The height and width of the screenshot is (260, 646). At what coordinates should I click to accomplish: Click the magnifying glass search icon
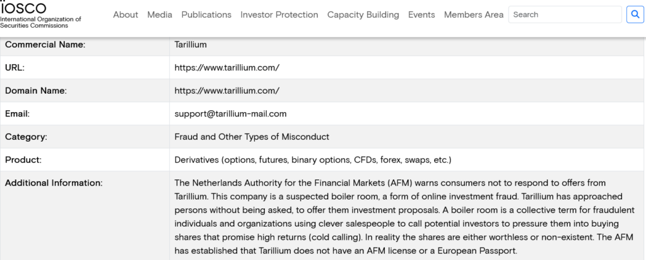pos(635,14)
